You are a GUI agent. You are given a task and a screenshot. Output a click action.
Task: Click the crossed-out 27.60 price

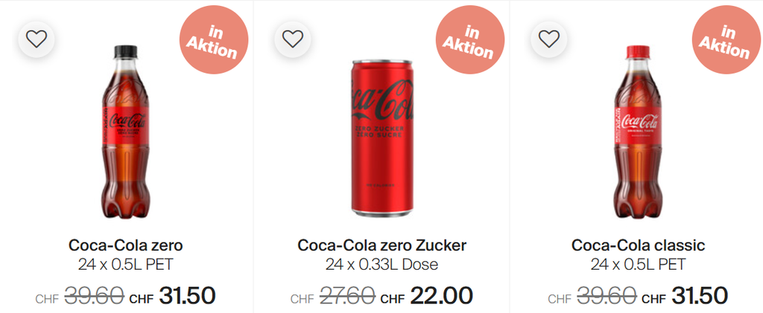click(x=347, y=297)
